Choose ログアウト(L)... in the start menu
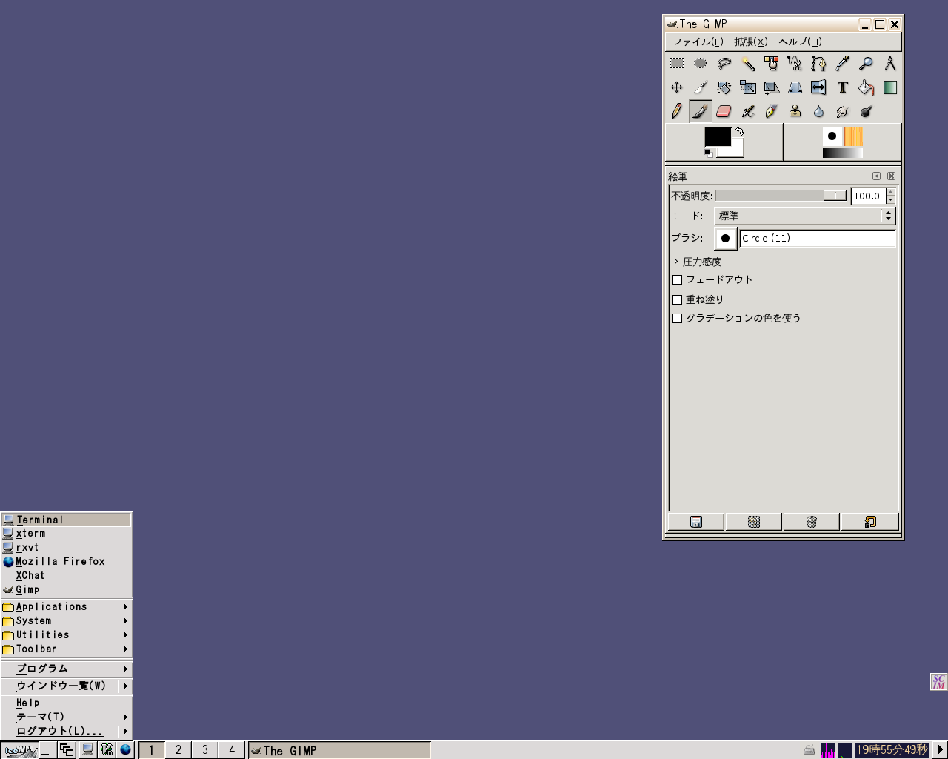The image size is (948, 759). [67, 731]
